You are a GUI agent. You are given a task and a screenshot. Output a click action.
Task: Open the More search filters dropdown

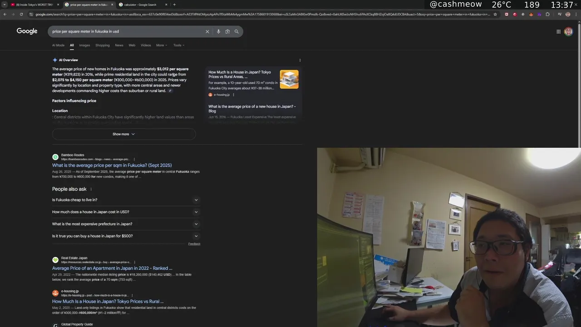(x=162, y=45)
